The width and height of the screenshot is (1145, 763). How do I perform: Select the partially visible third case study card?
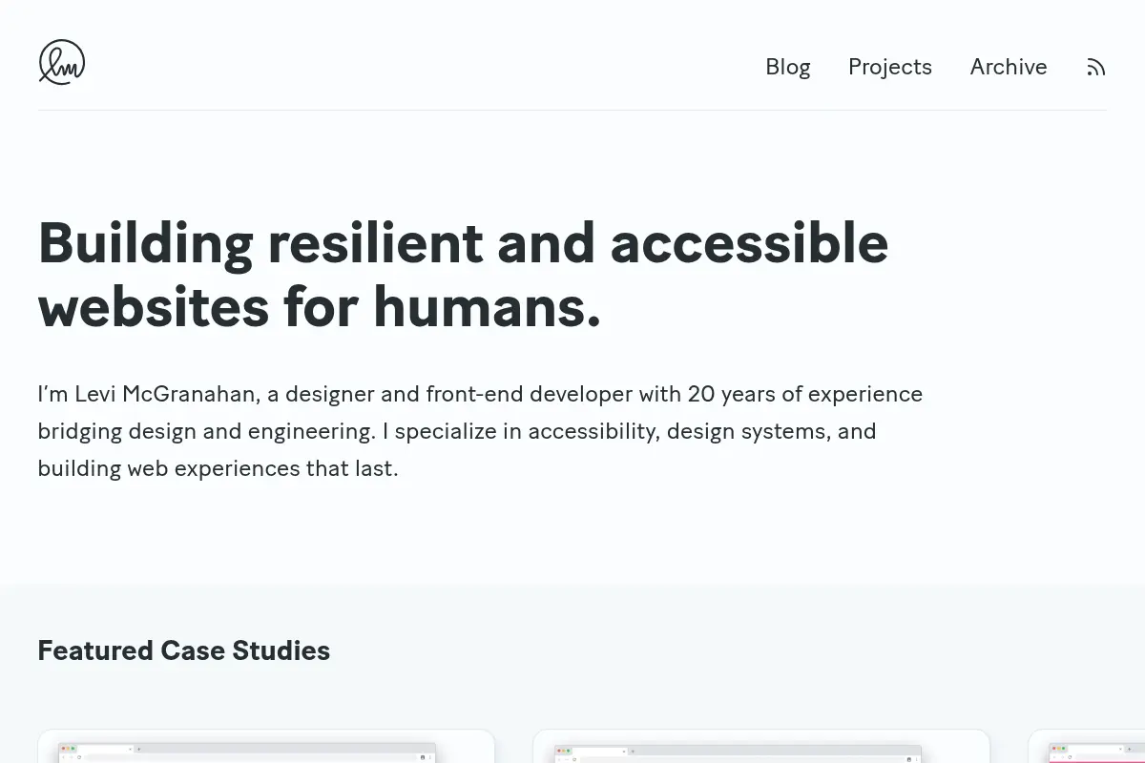pos(1087,746)
